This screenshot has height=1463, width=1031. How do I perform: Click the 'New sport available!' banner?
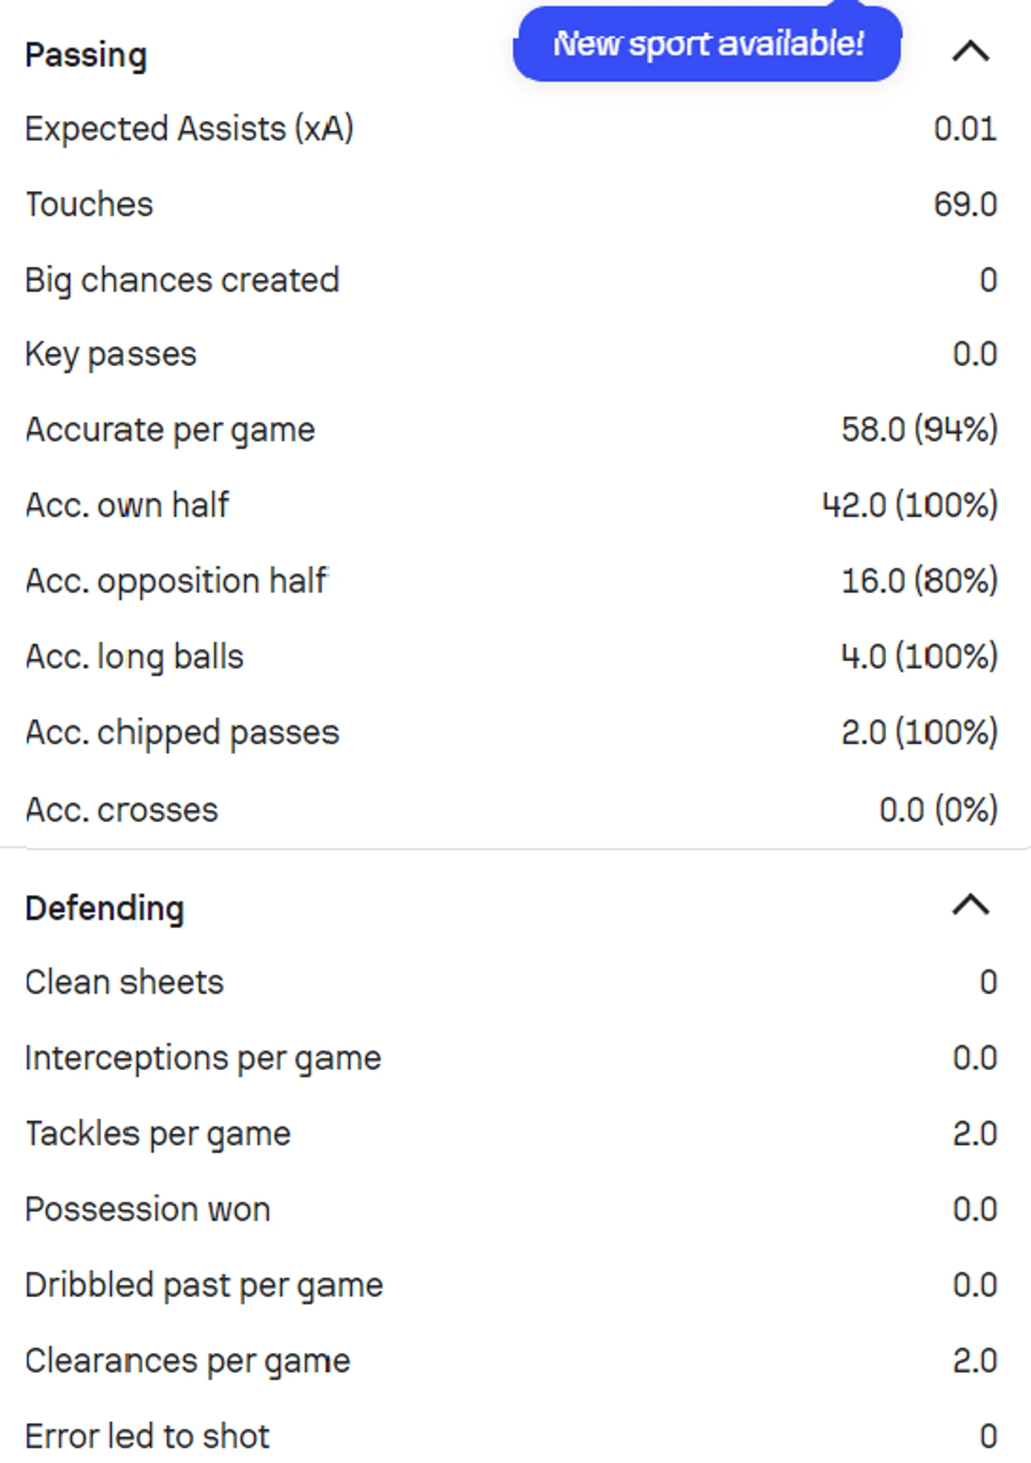(x=707, y=44)
